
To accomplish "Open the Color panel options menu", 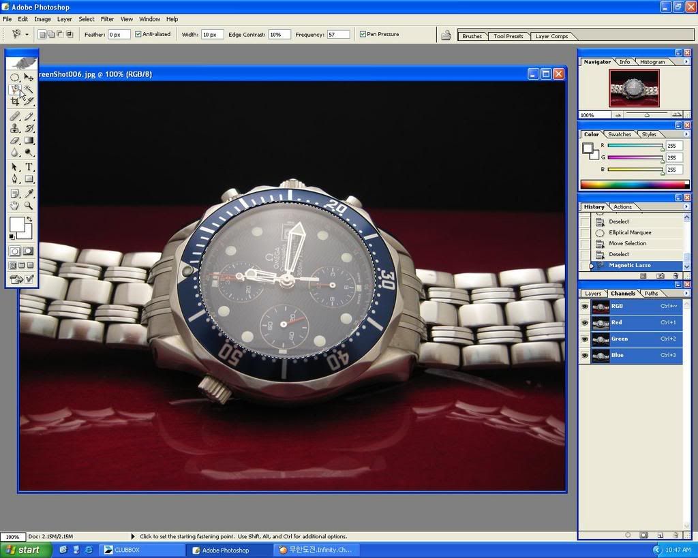I will 686,134.
